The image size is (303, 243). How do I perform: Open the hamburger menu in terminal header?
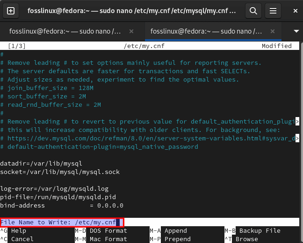click(x=273, y=11)
